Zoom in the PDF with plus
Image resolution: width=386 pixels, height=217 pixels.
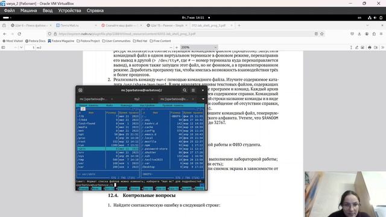point(177,47)
